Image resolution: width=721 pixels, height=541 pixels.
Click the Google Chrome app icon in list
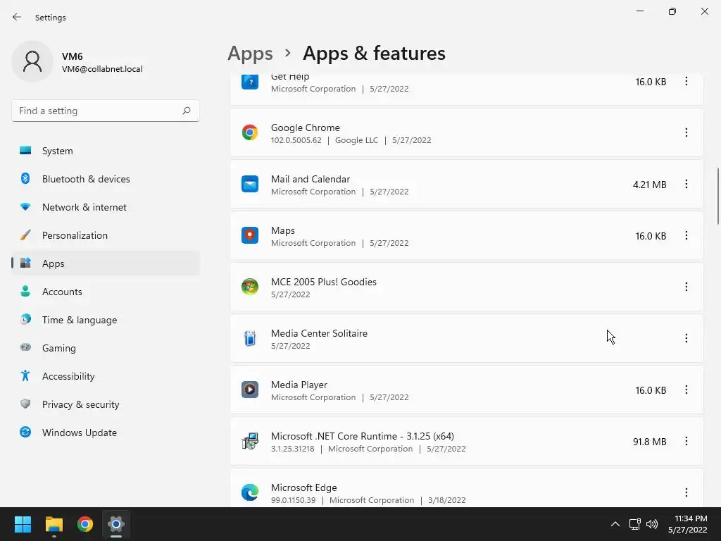(250, 132)
